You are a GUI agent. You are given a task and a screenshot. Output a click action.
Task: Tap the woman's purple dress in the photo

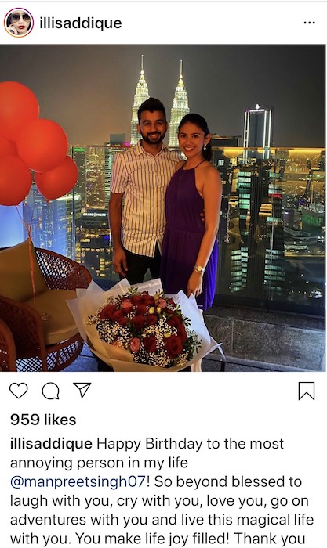[x=189, y=234]
